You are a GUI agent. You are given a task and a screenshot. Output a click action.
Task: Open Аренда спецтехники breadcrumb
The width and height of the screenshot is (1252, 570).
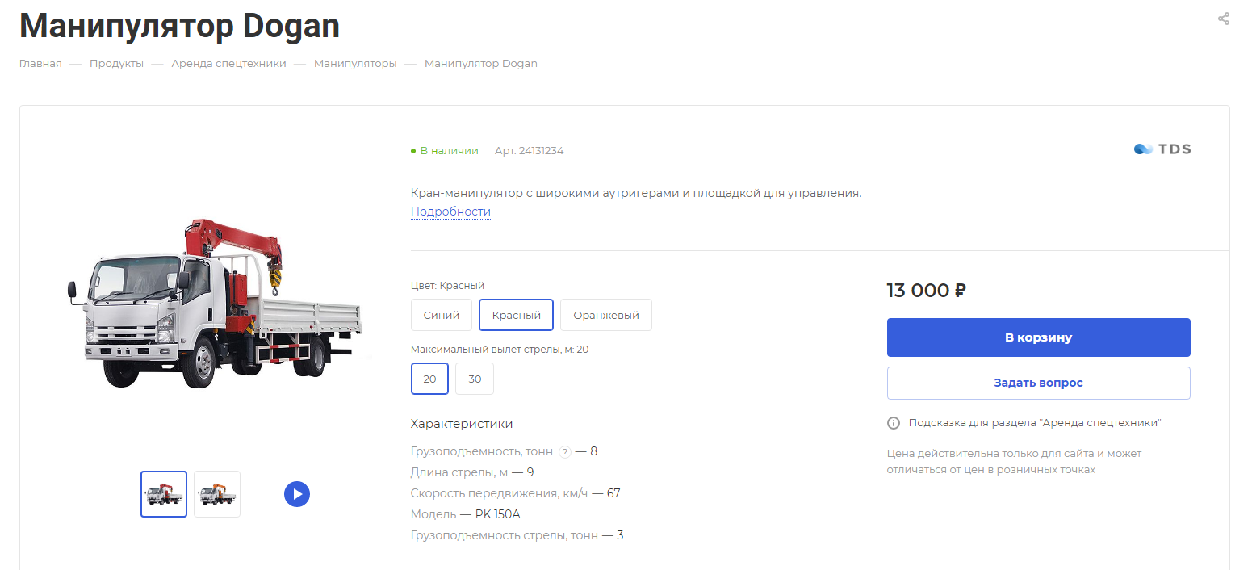[228, 64]
